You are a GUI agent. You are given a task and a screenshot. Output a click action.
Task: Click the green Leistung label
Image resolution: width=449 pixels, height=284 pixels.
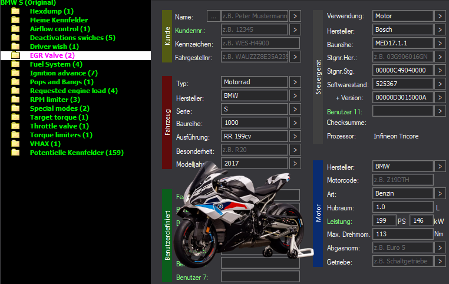point(339,222)
